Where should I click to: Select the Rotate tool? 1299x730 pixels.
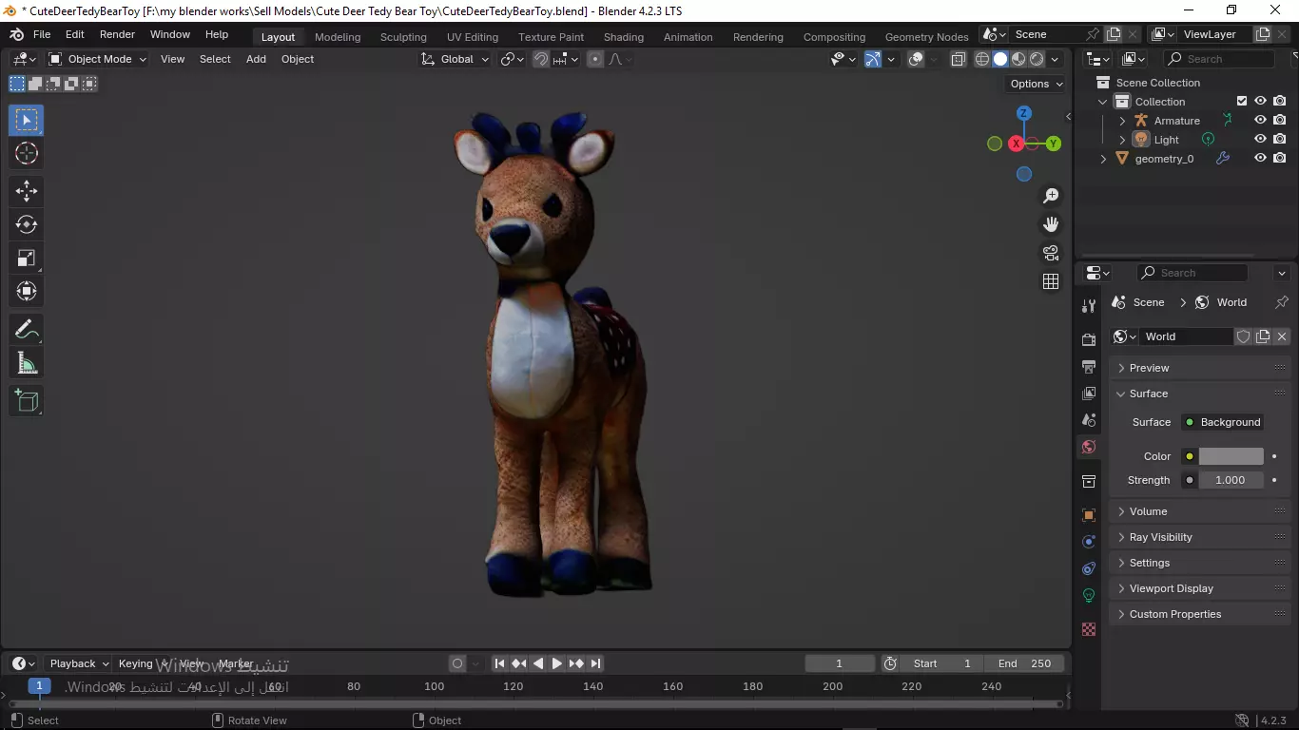click(27, 224)
